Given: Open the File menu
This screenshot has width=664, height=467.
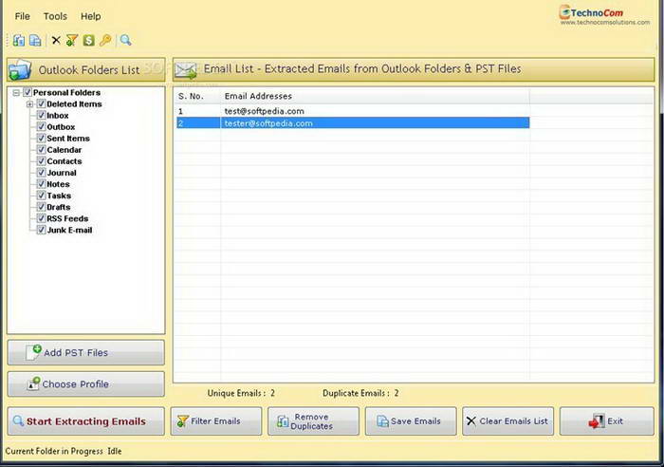Looking at the screenshot, I should 22,16.
